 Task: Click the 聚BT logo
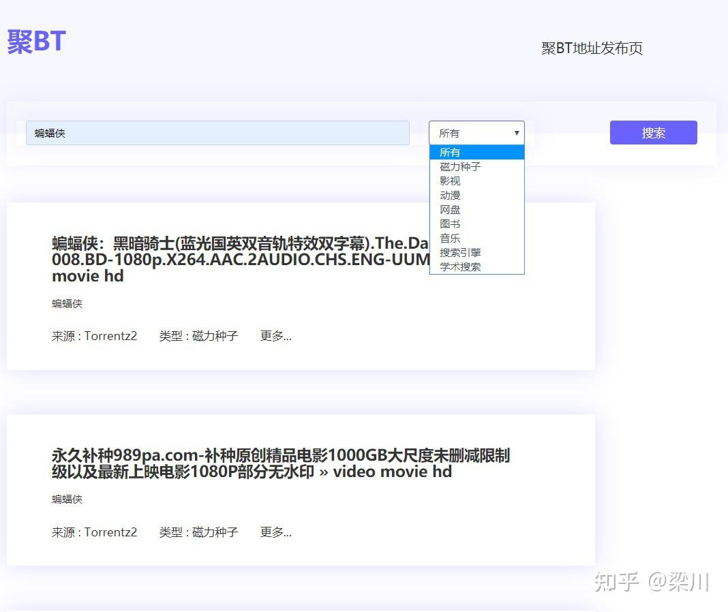point(35,41)
